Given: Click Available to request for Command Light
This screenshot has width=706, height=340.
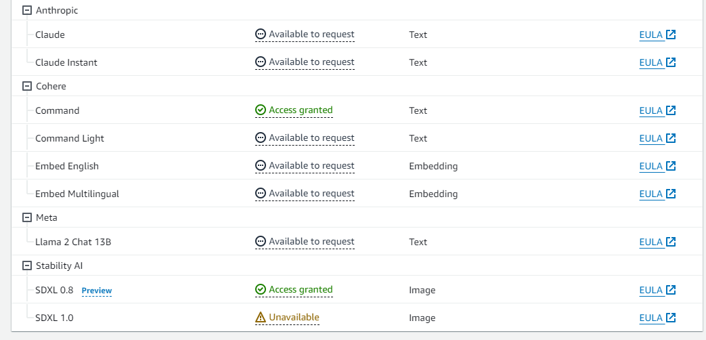Looking at the screenshot, I should (x=311, y=137).
